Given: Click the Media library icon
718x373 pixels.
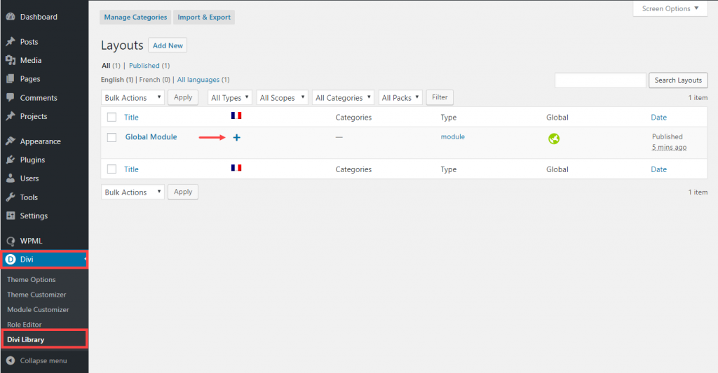Looking at the screenshot, I should coord(10,60).
